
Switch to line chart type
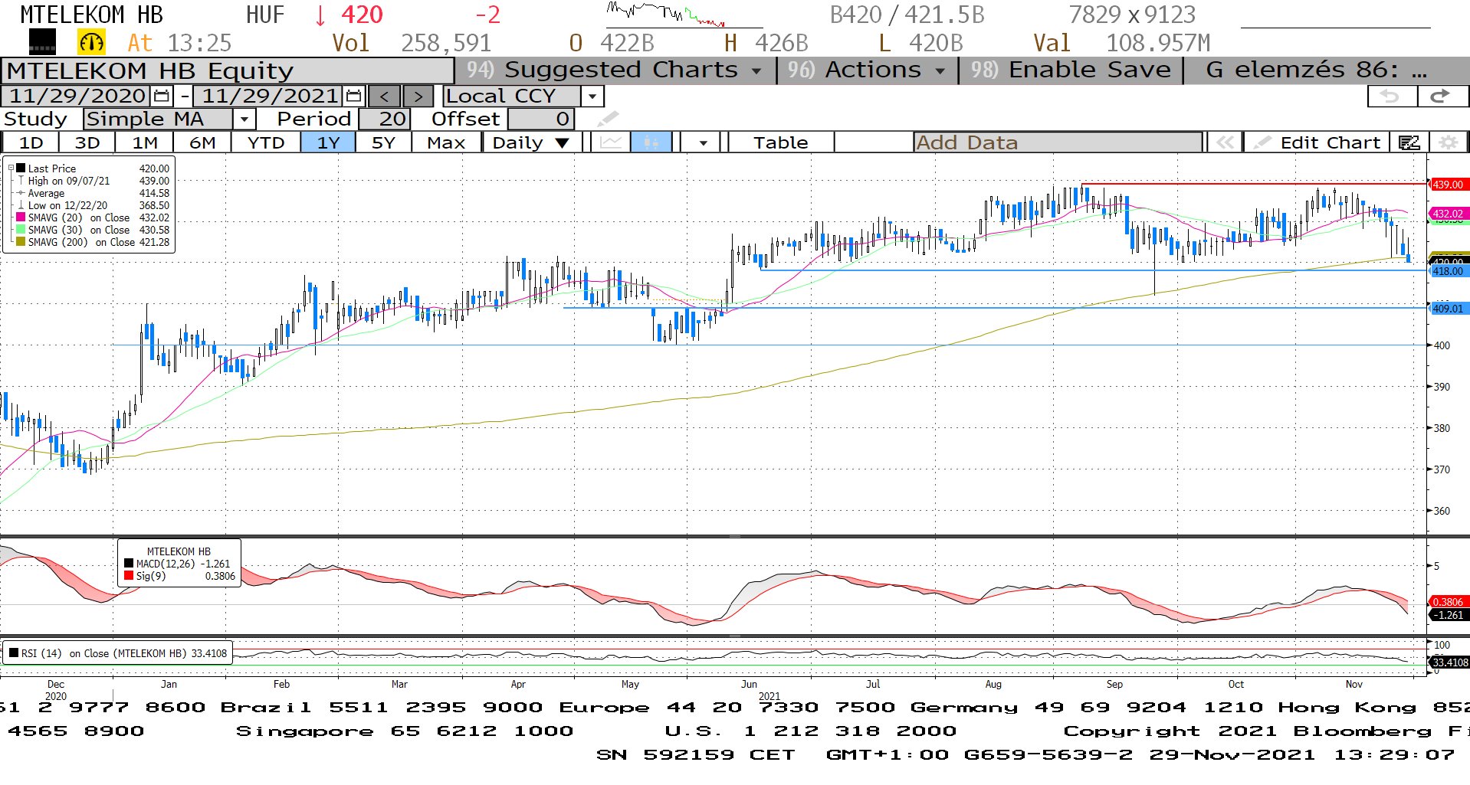[611, 142]
